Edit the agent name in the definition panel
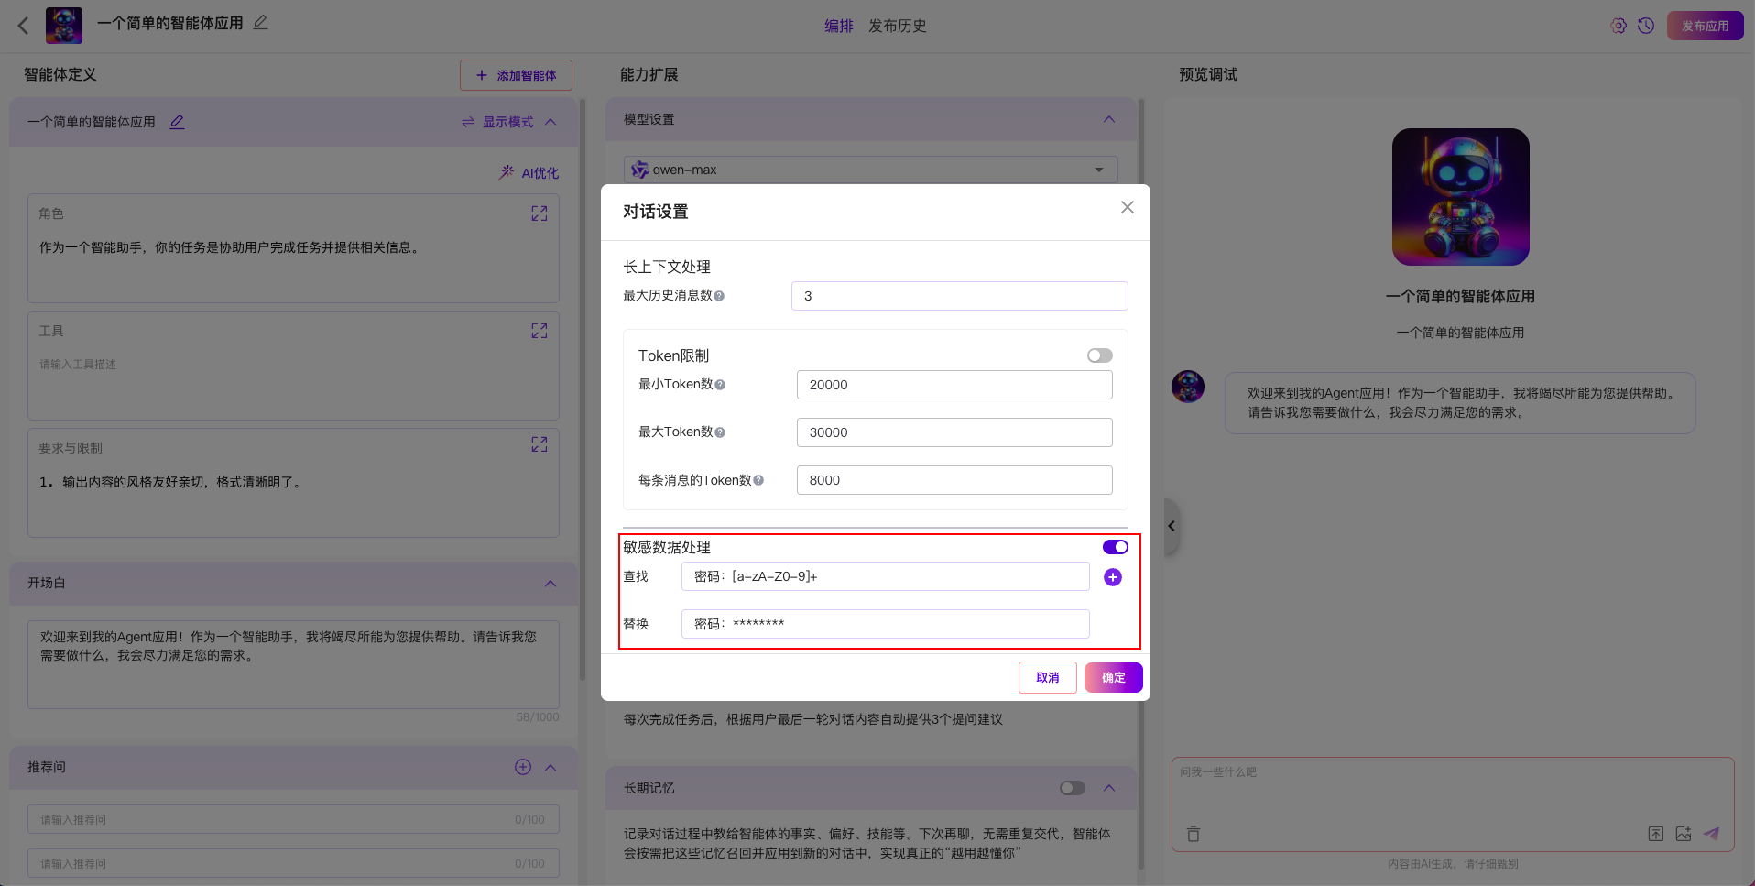 point(178,122)
